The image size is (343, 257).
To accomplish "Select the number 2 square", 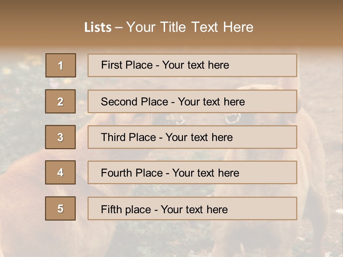I will click(60, 101).
